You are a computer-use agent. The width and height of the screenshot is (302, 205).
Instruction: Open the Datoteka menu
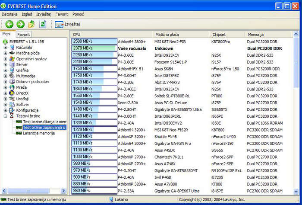click(x=9, y=14)
